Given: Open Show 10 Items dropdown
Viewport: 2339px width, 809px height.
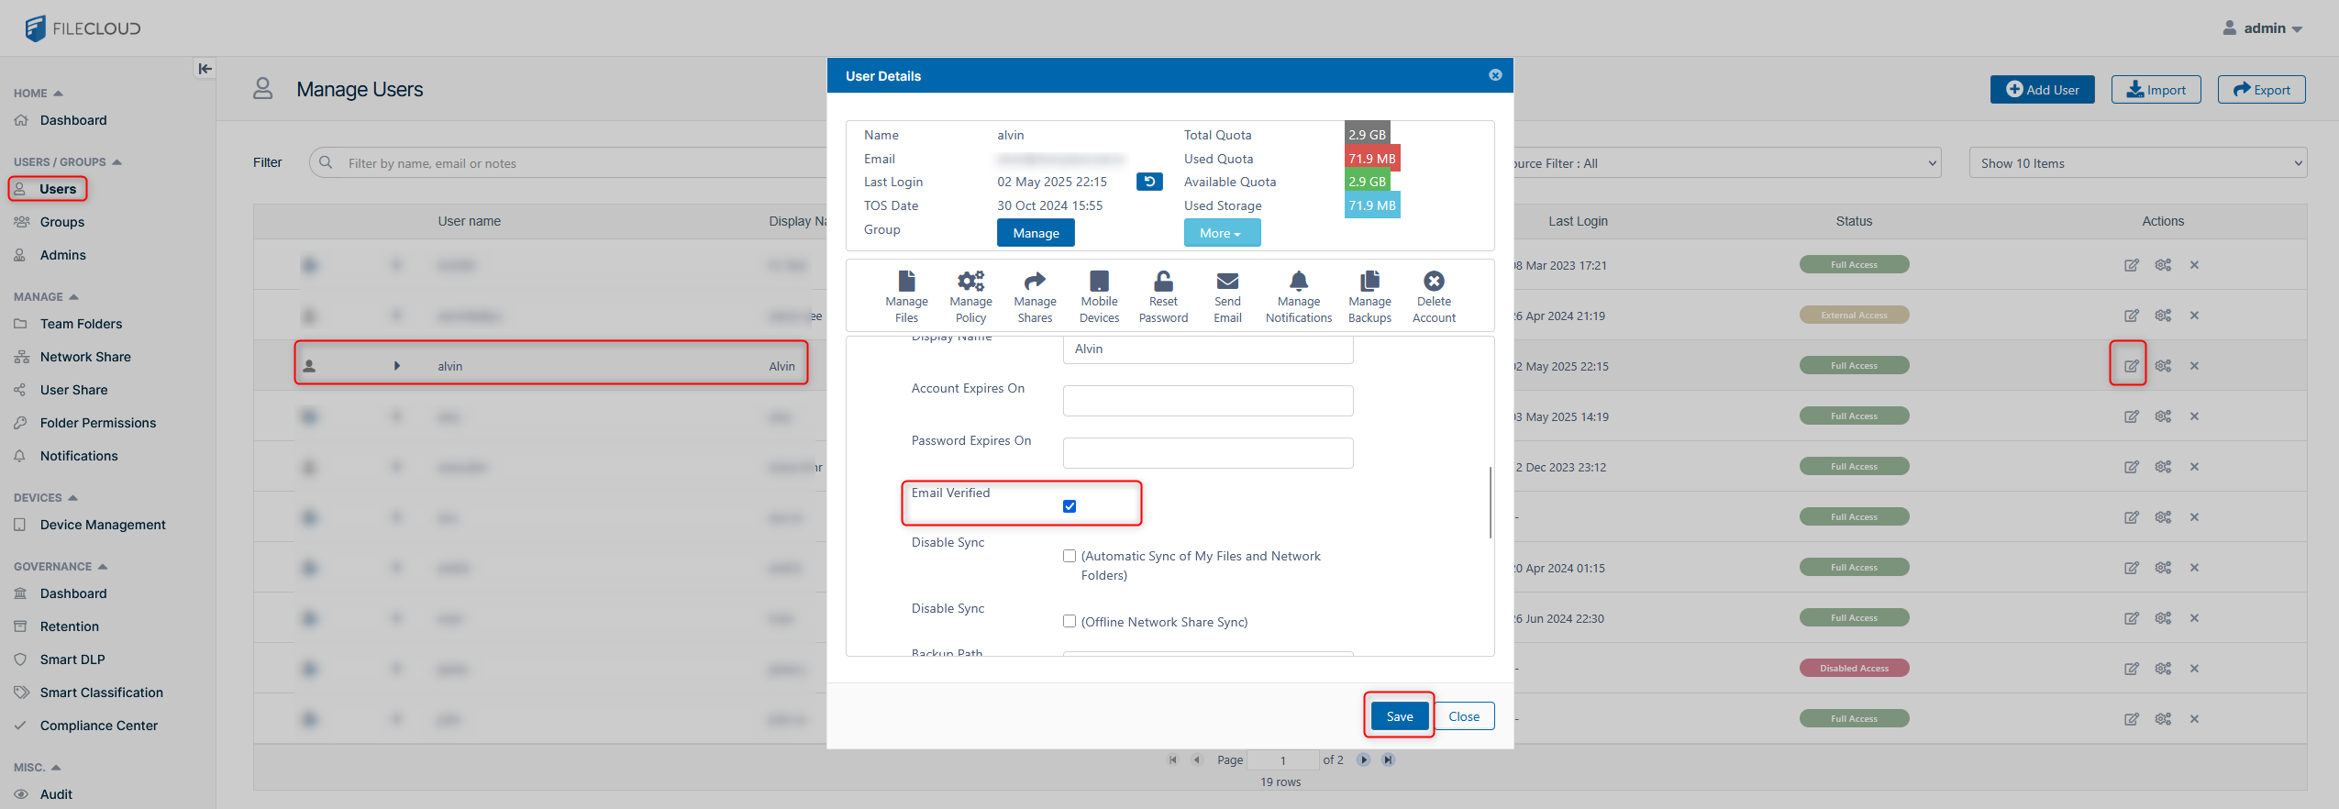Looking at the screenshot, I should click(x=2137, y=163).
